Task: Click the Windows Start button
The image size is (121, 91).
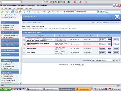Action: point(6,89)
